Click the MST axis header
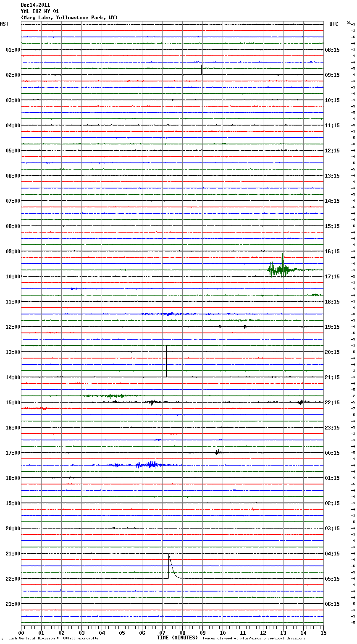Screen dimensions: 357x644 [4, 24]
